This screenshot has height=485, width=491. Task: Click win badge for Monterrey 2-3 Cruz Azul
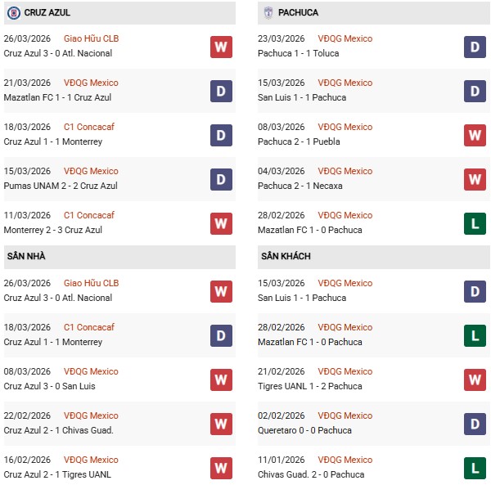click(220, 223)
